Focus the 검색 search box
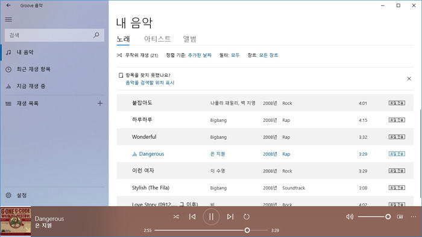This screenshot has height=237, width=422. [x=54, y=35]
